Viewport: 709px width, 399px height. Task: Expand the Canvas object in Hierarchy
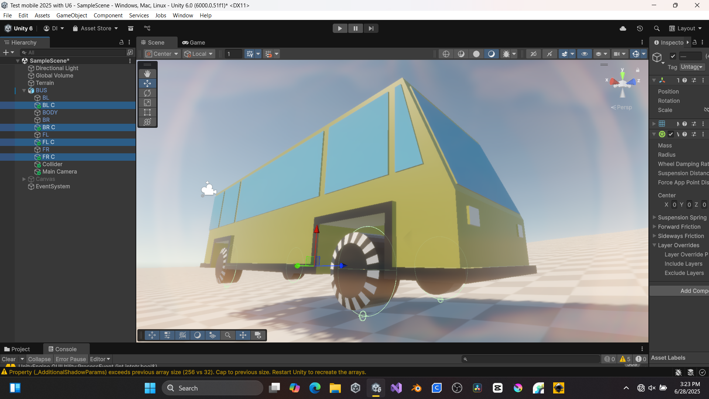click(x=24, y=179)
